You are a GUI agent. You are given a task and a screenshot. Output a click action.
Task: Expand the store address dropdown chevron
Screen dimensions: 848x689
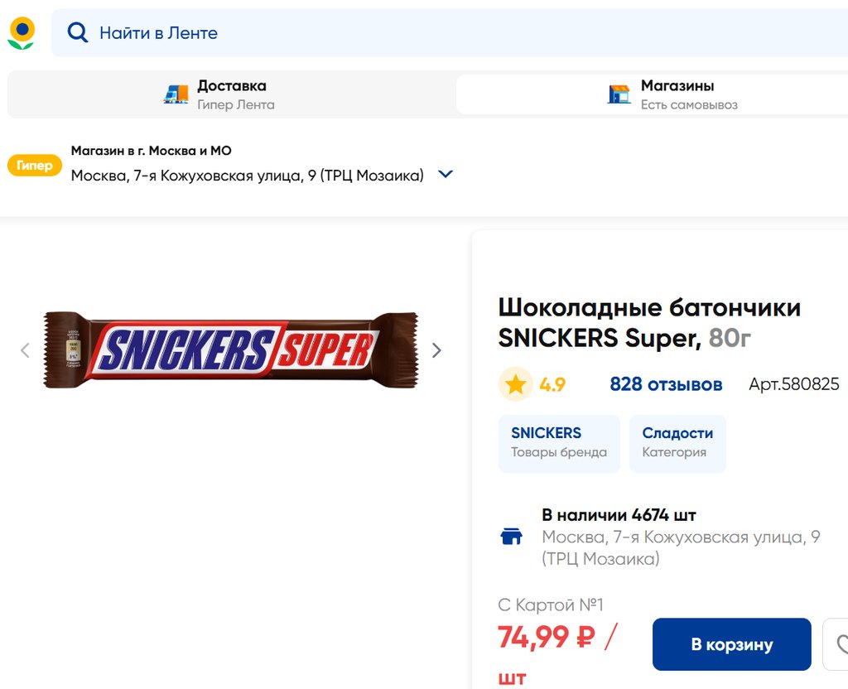click(446, 175)
